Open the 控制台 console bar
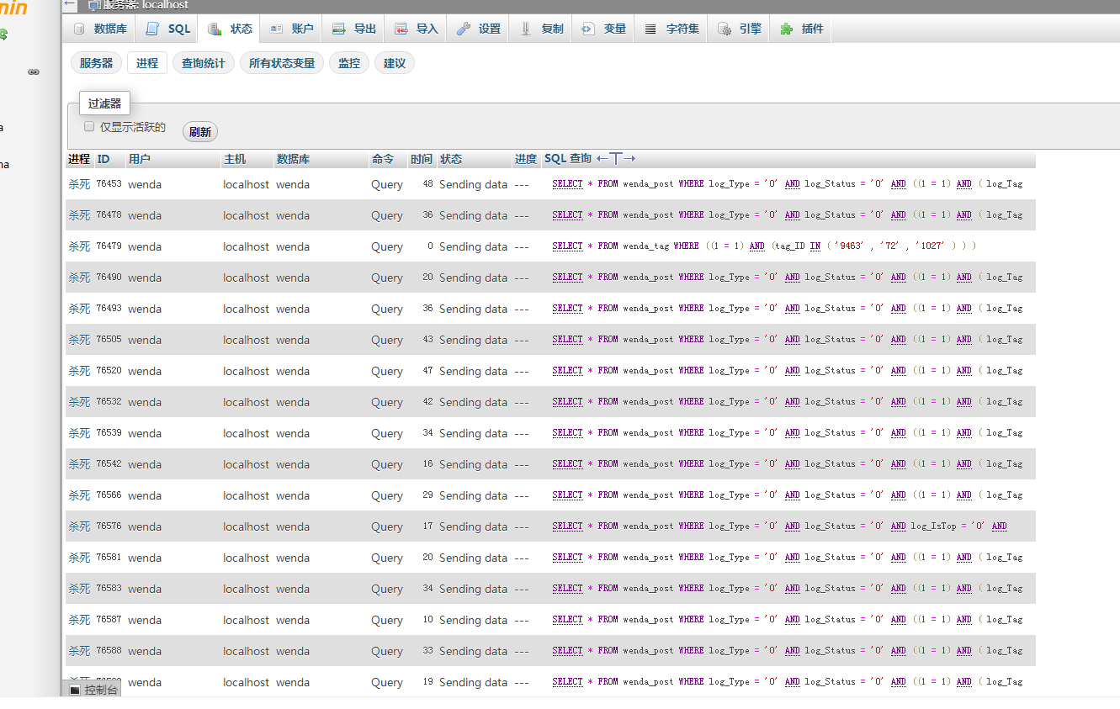This screenshot has width=1120, height=709. click(x=93, y=690)
